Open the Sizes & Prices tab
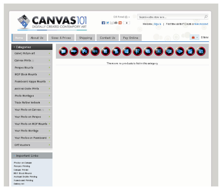 [x=61, y=38]
